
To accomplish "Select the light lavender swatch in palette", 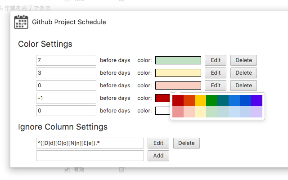I will click(256, 112).
